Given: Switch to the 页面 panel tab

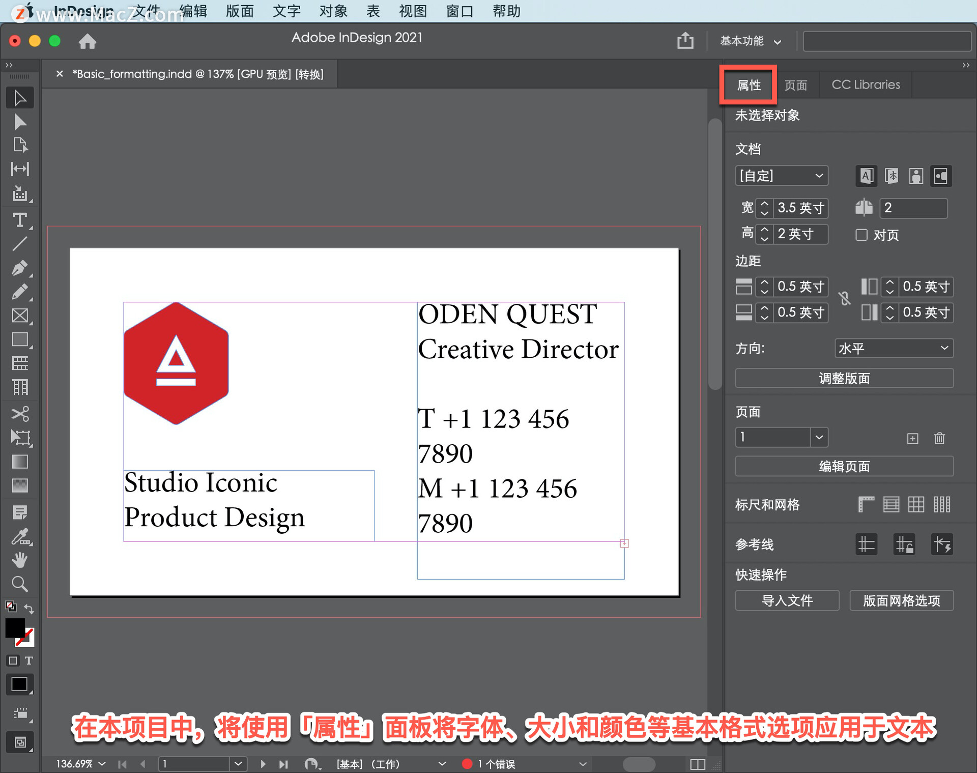Looking at the screenshot, I should [x=796, y=84].
